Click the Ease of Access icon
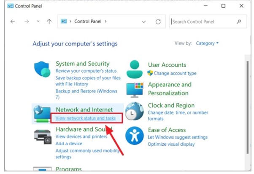The image size is (254, 174). click(x=135, y=136)
